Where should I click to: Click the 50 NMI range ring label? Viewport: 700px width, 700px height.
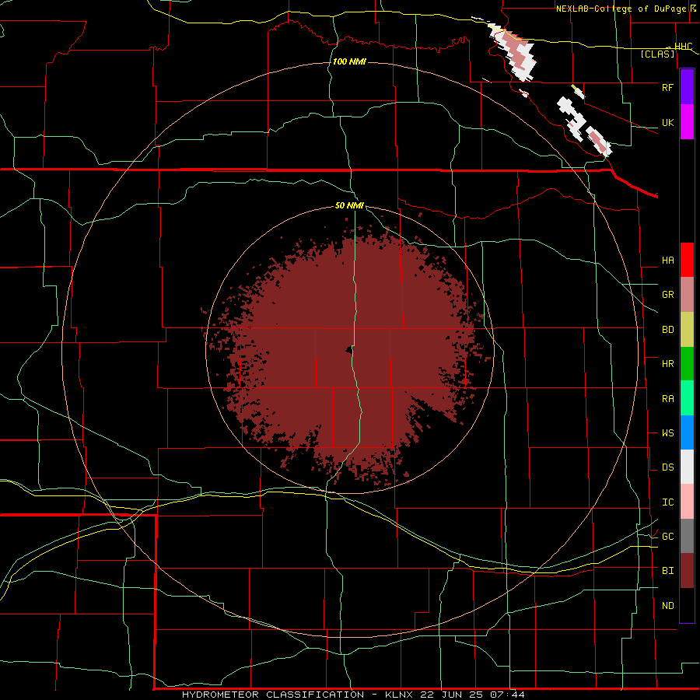point(349,205)
